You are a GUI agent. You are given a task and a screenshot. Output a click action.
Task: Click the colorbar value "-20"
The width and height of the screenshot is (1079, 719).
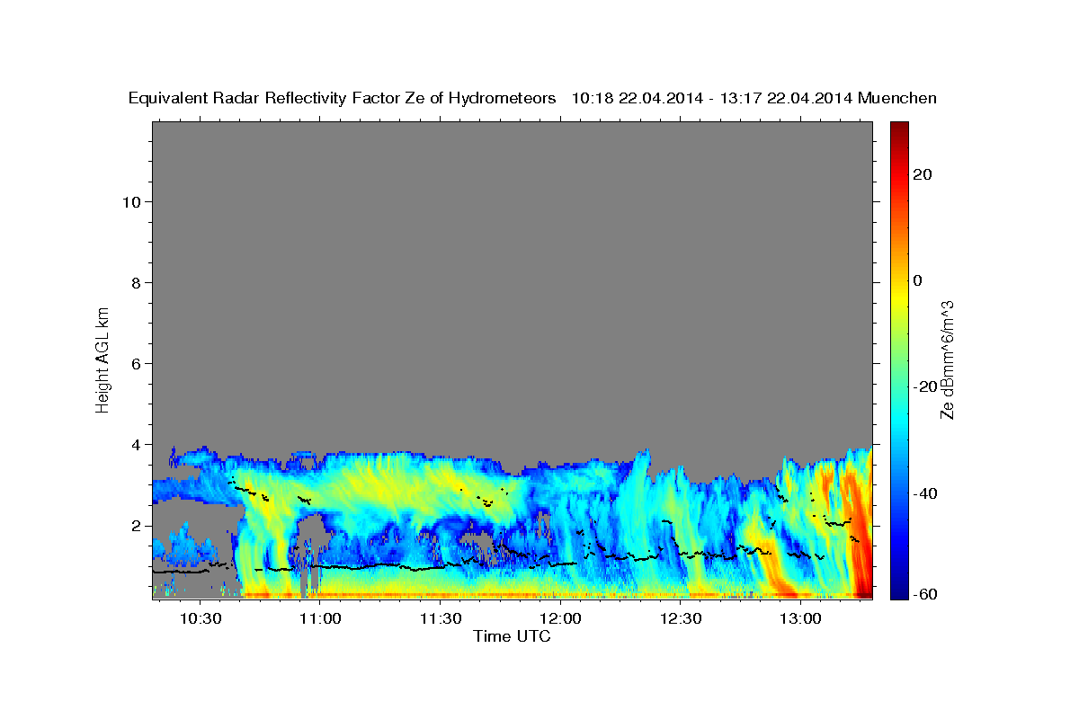click(x=926, y=386)
